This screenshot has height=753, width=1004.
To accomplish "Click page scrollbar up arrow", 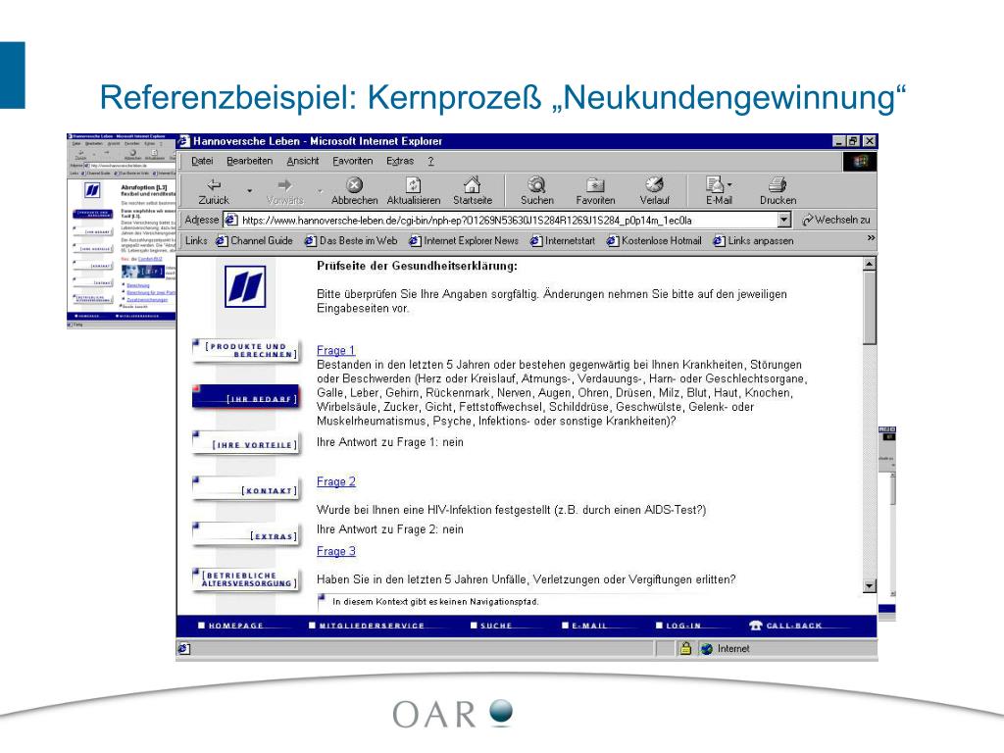I will tap(869, 264).
